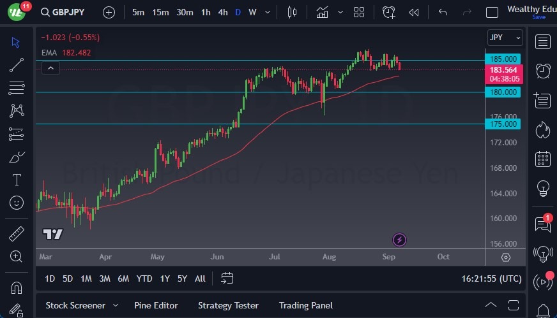Open the text annotation tool
Screen dimensions: 557x318
click(17, 180)
